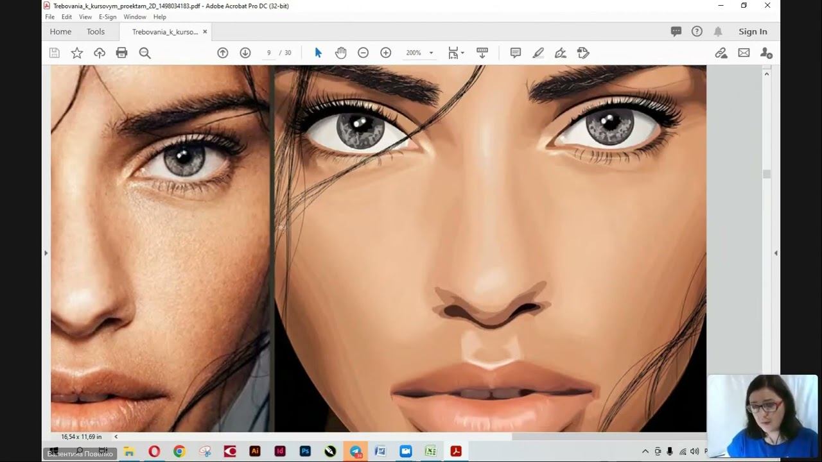Screen dimensions: 822x462
Task: Open the Edit menu
Action: [67, 17]
